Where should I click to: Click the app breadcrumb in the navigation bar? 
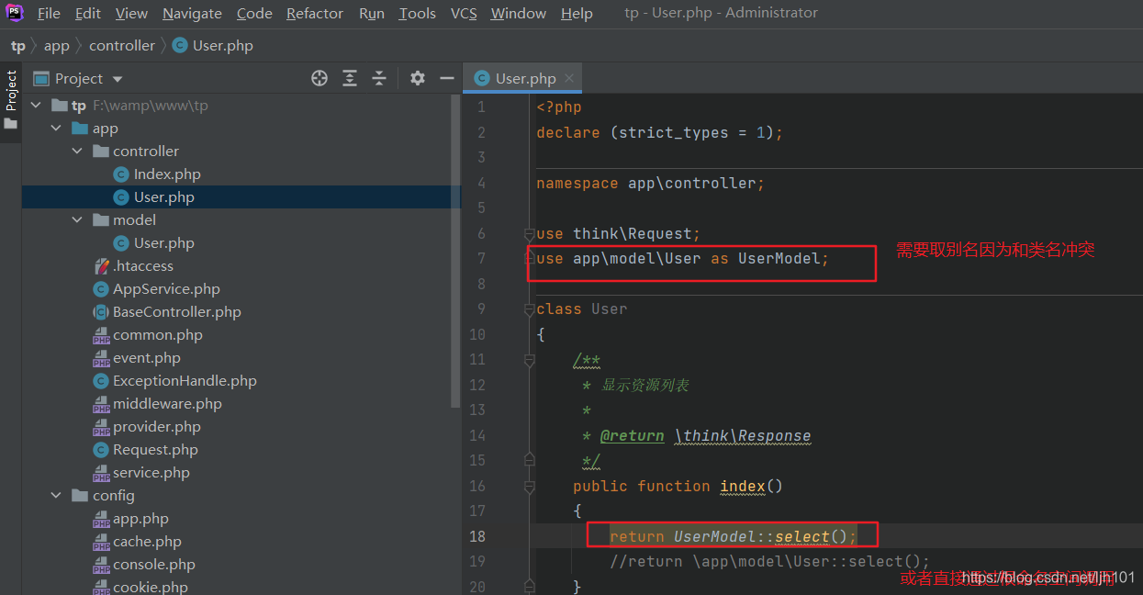pos(57,45)
